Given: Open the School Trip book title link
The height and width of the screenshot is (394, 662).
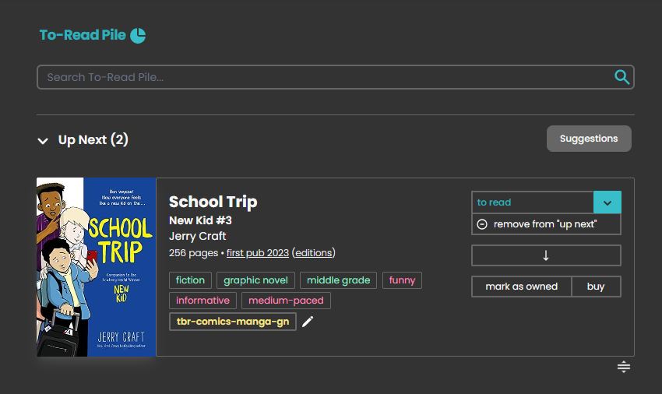Looking at the screenshot, I should coord(213,202).
